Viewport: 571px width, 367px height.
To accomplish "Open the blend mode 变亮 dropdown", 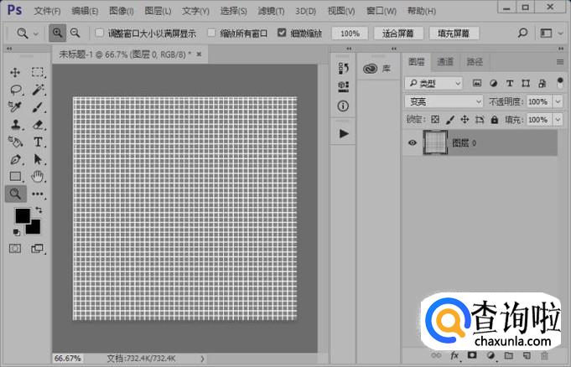I will 444,101.
